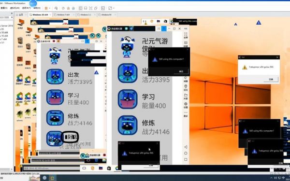
Task: Click 出发 icon in the right emulator window
Action: [x=128, y=73]
